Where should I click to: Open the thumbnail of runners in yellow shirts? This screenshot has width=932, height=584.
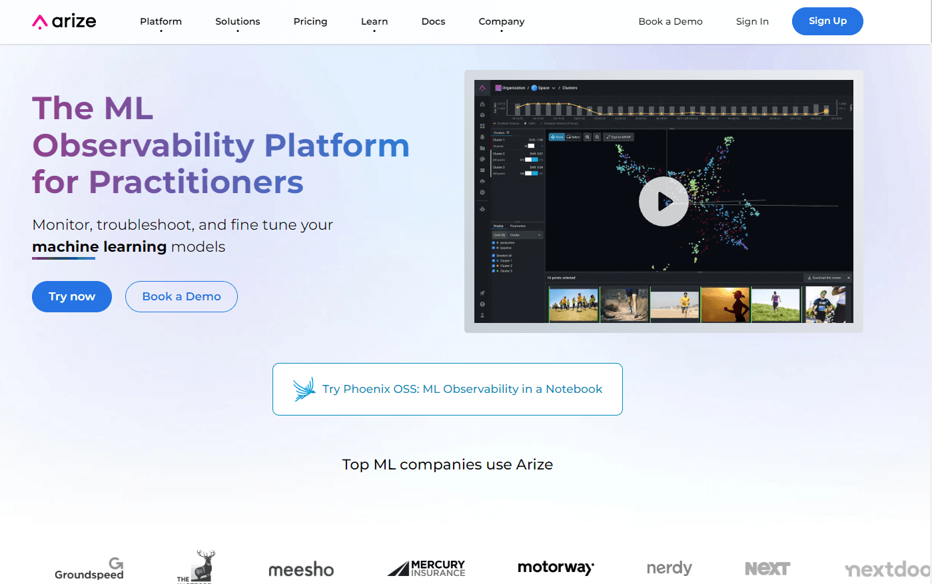[574, 305]
